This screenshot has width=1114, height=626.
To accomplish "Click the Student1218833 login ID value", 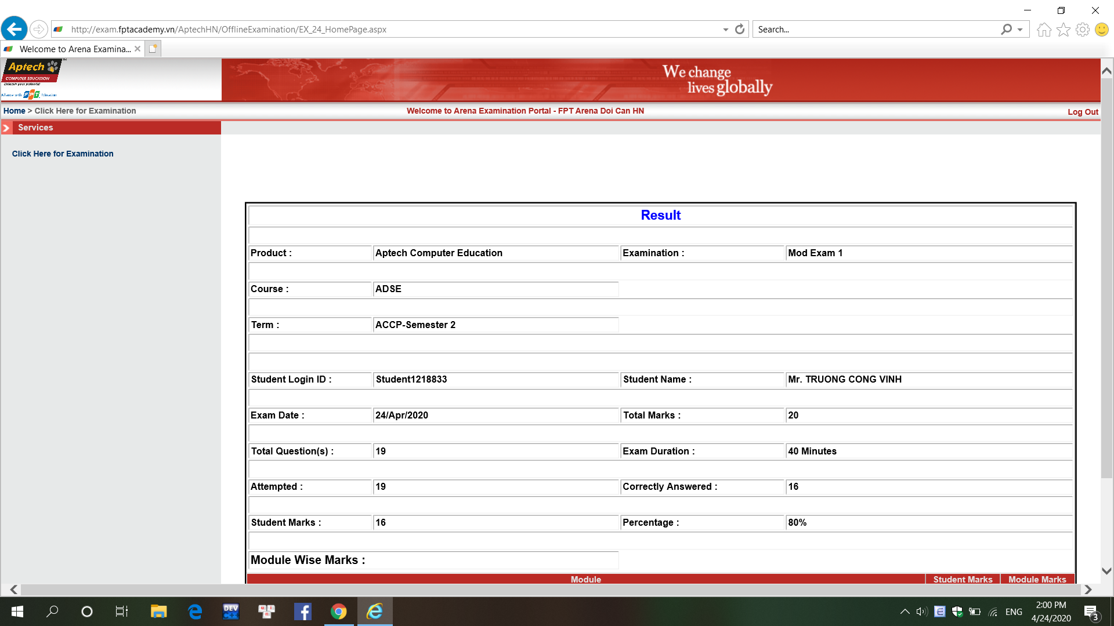I will pos(411,379).
